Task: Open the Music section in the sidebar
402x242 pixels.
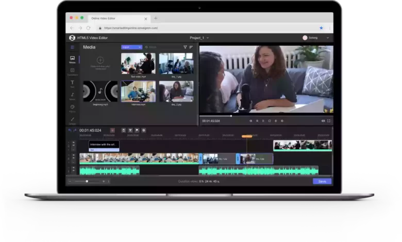Action: click(72, 96)
